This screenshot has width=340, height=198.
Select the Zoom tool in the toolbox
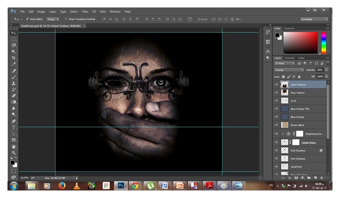(x=13, y=153)
